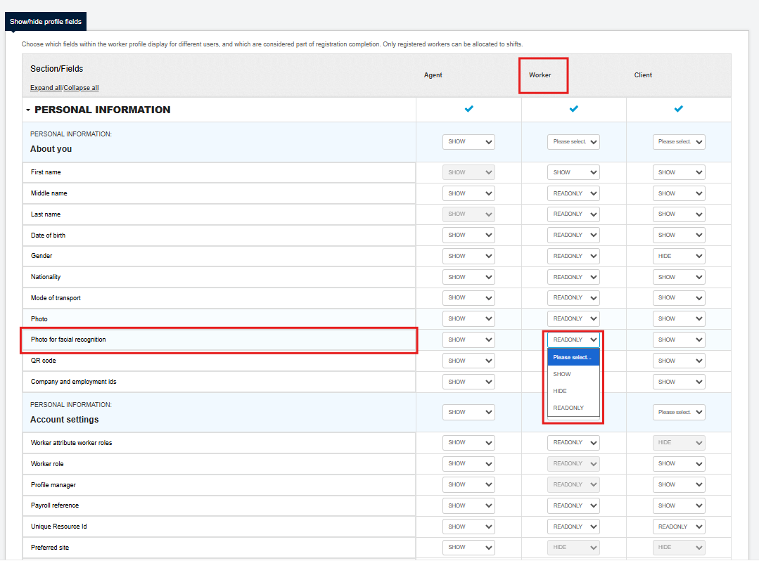Viewport: 759px width, 561px height.
Task: Open the First name Worker dropdown
Action: coord(573,172)
